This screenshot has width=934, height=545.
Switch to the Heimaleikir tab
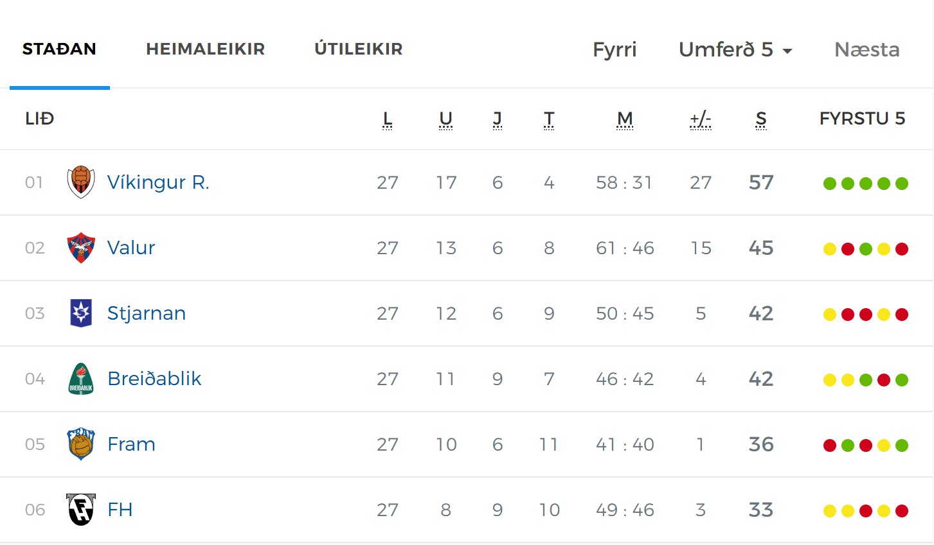tap(205, 49)
